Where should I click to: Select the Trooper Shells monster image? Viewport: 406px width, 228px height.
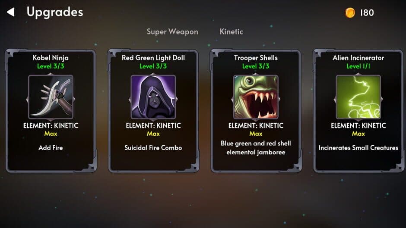256,97
